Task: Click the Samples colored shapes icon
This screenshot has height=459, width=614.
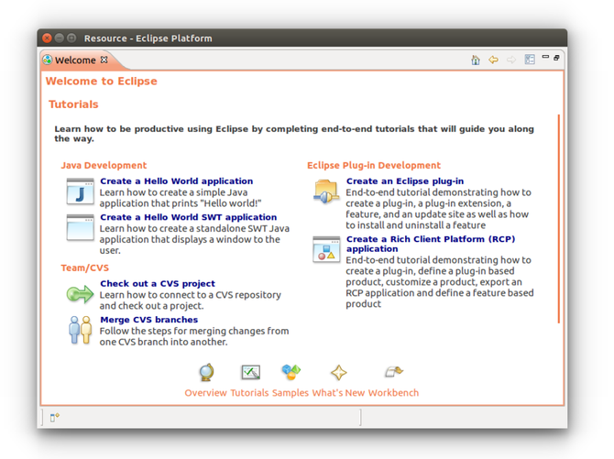Action: (x=291, y=372)
